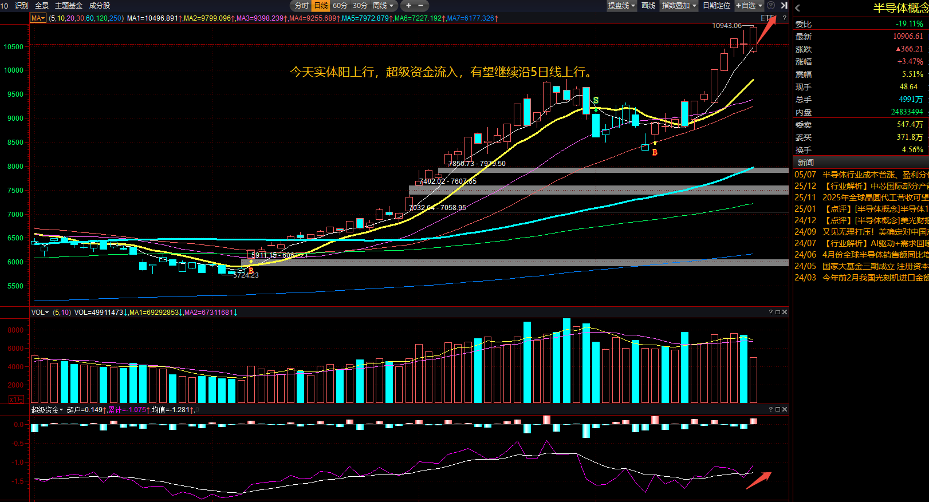Select the 新闻 tab in side panel

[x=806, y=163]
